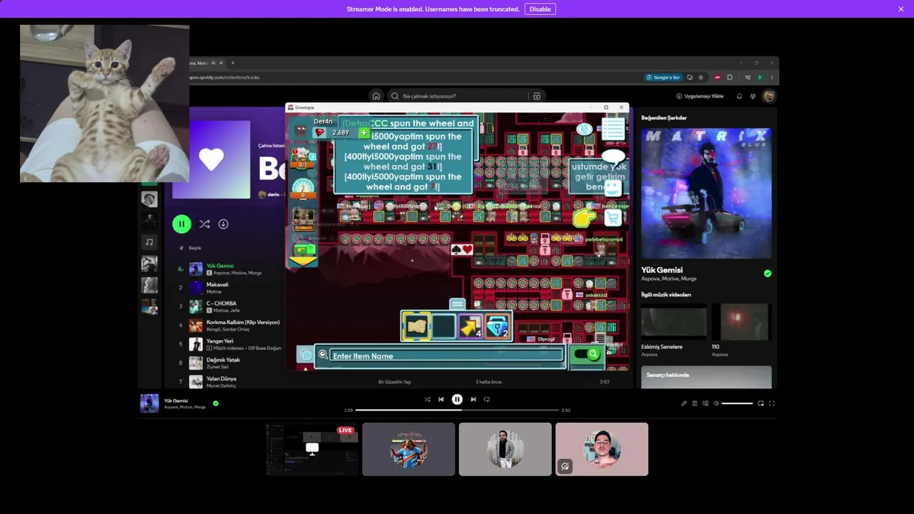
Task: Toggle shuffle next to green pause button
Action: pyautogui.click(x=204, y=224)
